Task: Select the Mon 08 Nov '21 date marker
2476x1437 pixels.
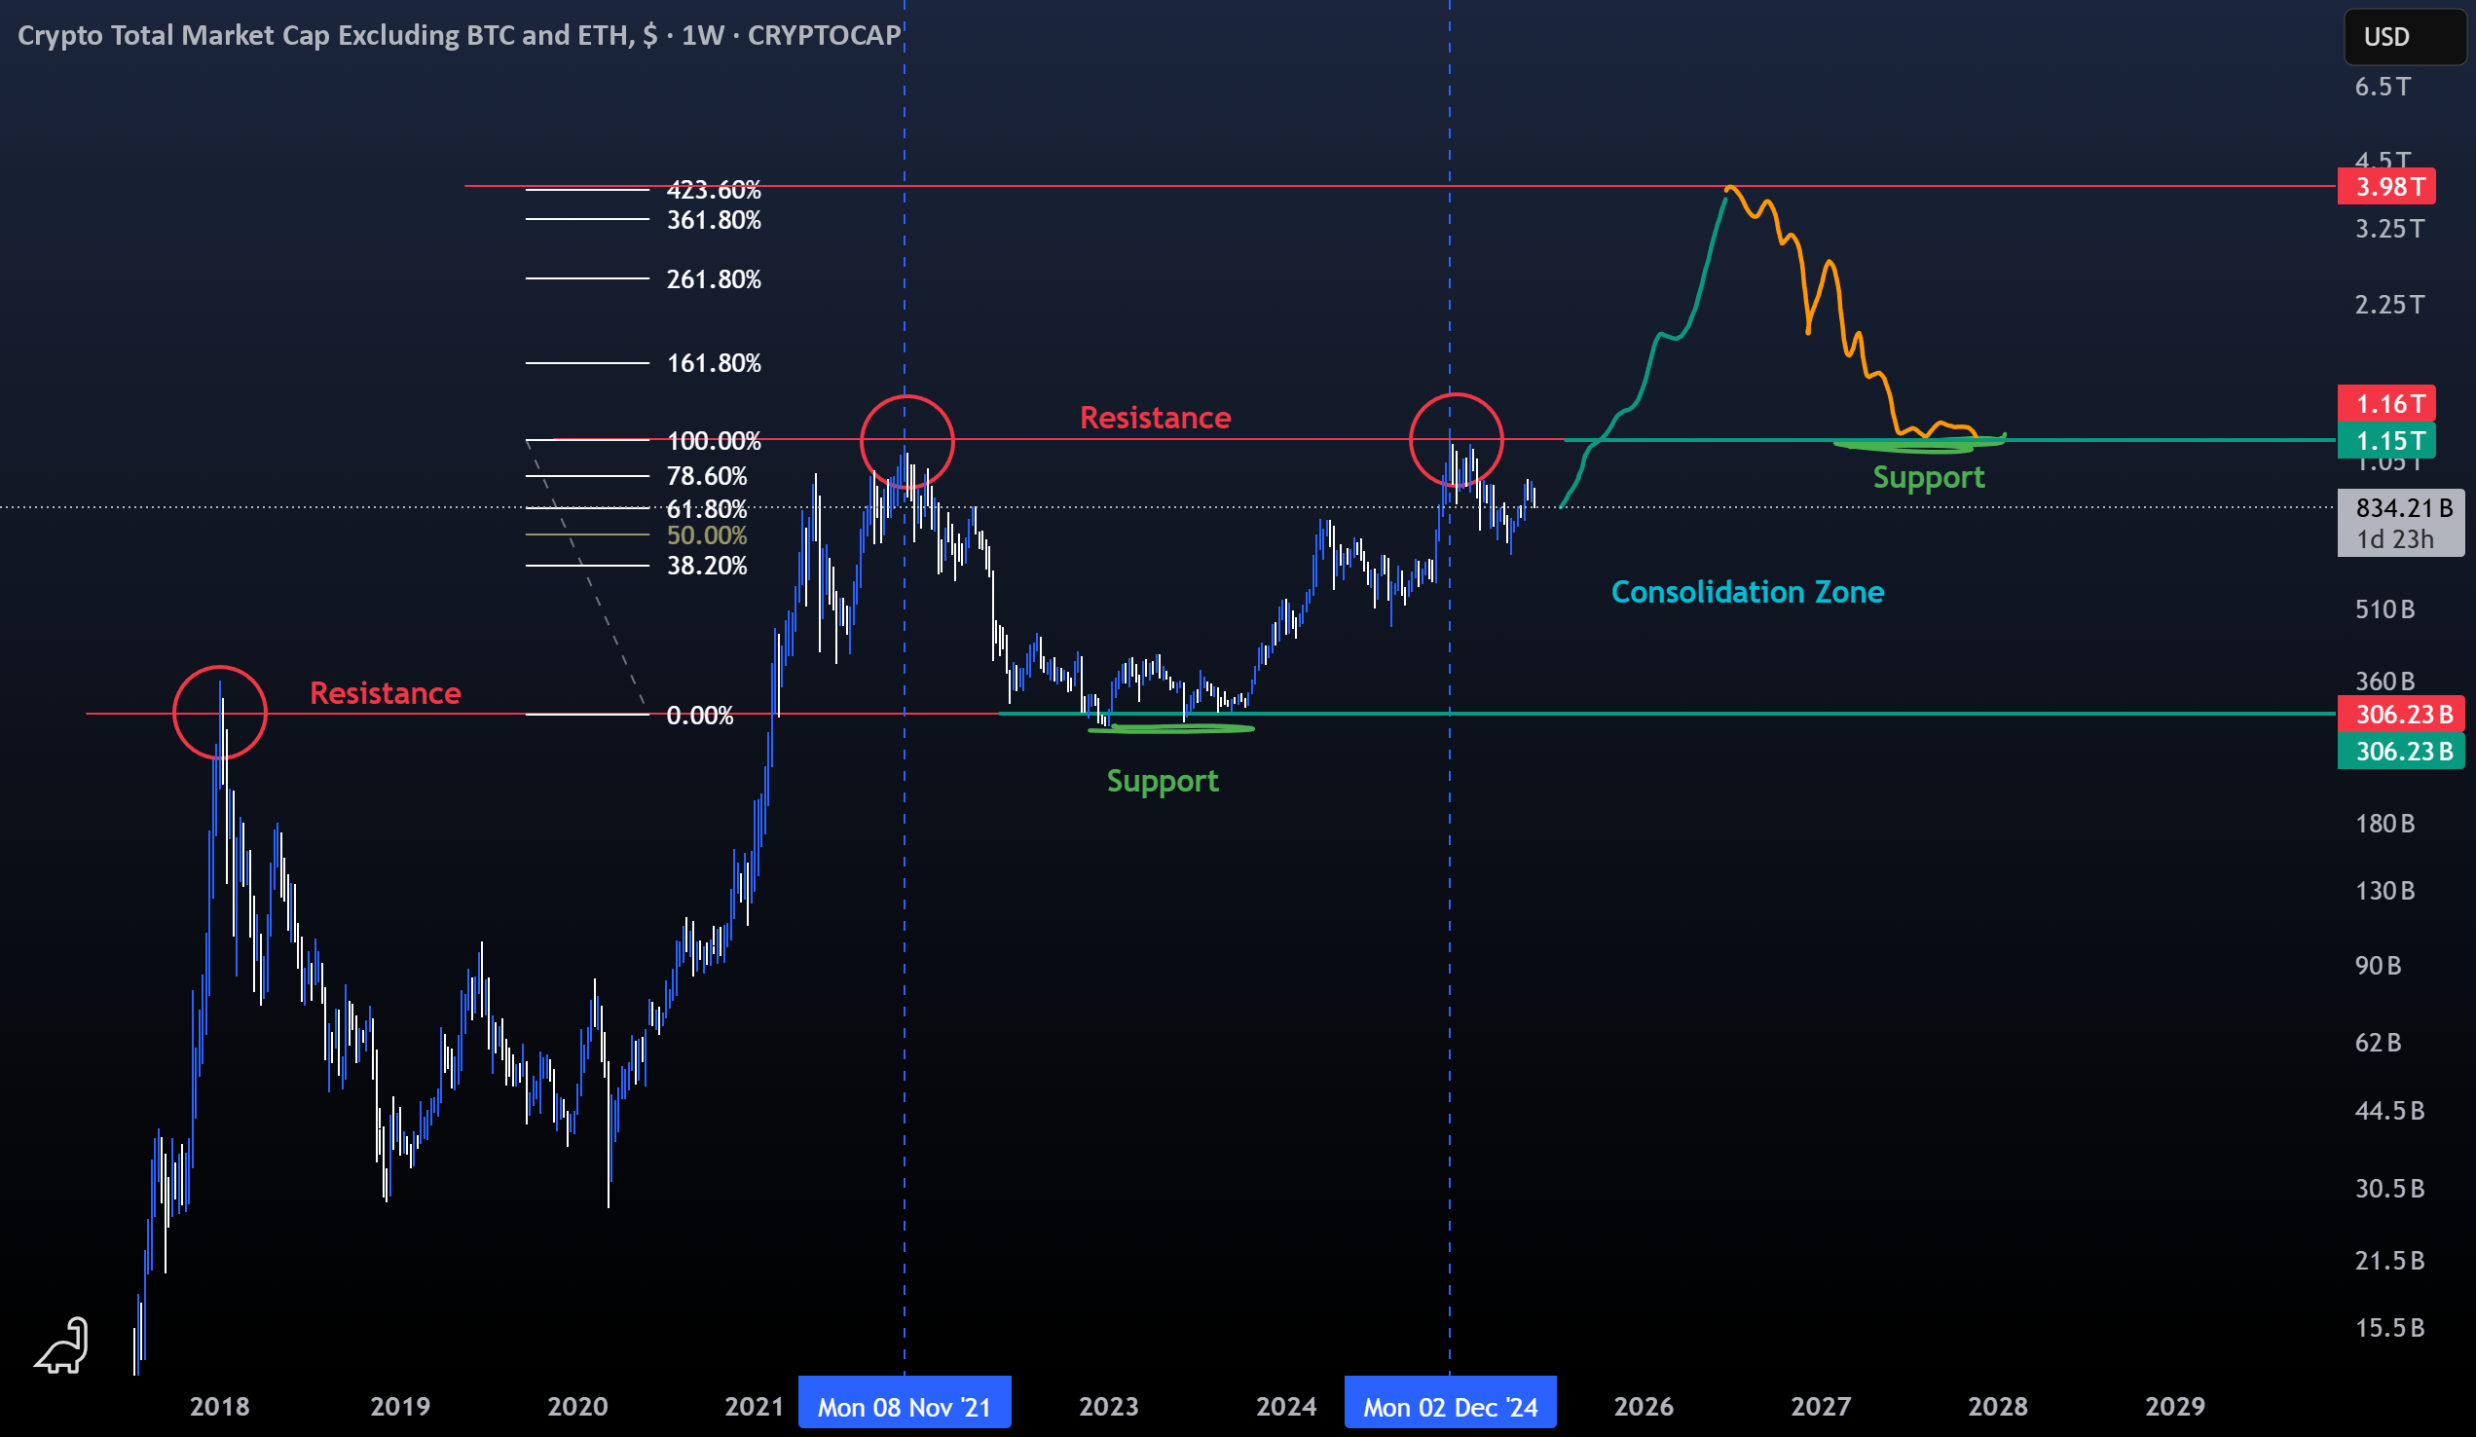Action: 904,1406
